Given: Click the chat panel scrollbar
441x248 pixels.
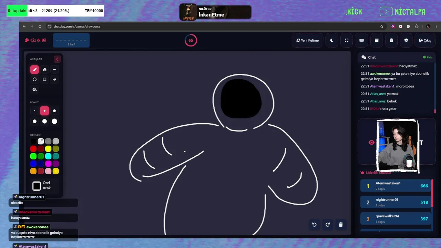Looking at the screenshot, I should coord(435,111).
